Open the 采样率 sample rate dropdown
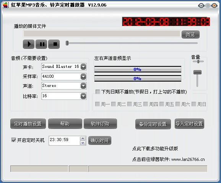This screenshot has width=221, height=183. click(83, 77)
